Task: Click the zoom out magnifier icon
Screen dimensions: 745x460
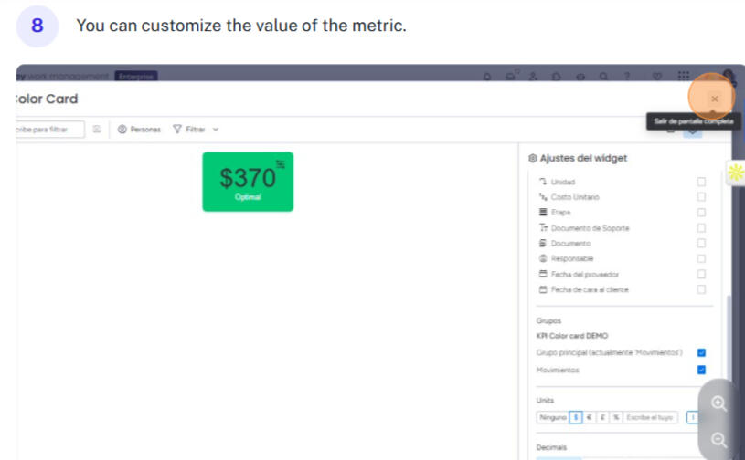Action: [719, 440]
